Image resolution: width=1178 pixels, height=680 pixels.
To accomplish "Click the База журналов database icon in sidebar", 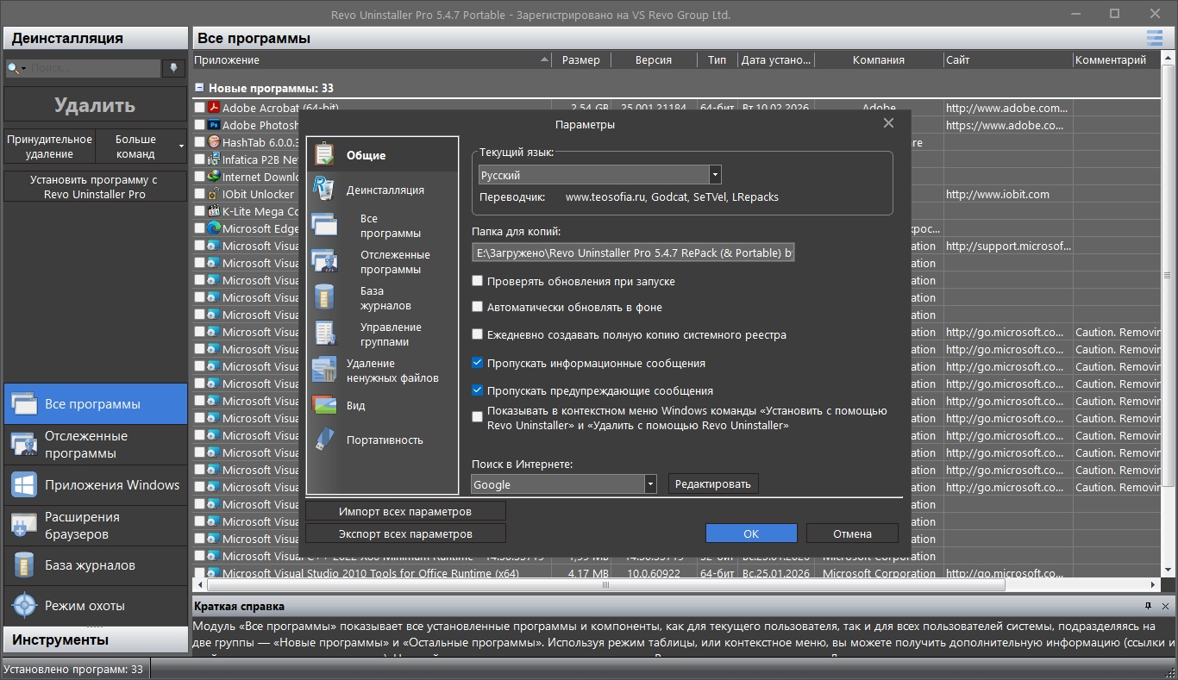I will pyautogui.click(x=23, y=565).
